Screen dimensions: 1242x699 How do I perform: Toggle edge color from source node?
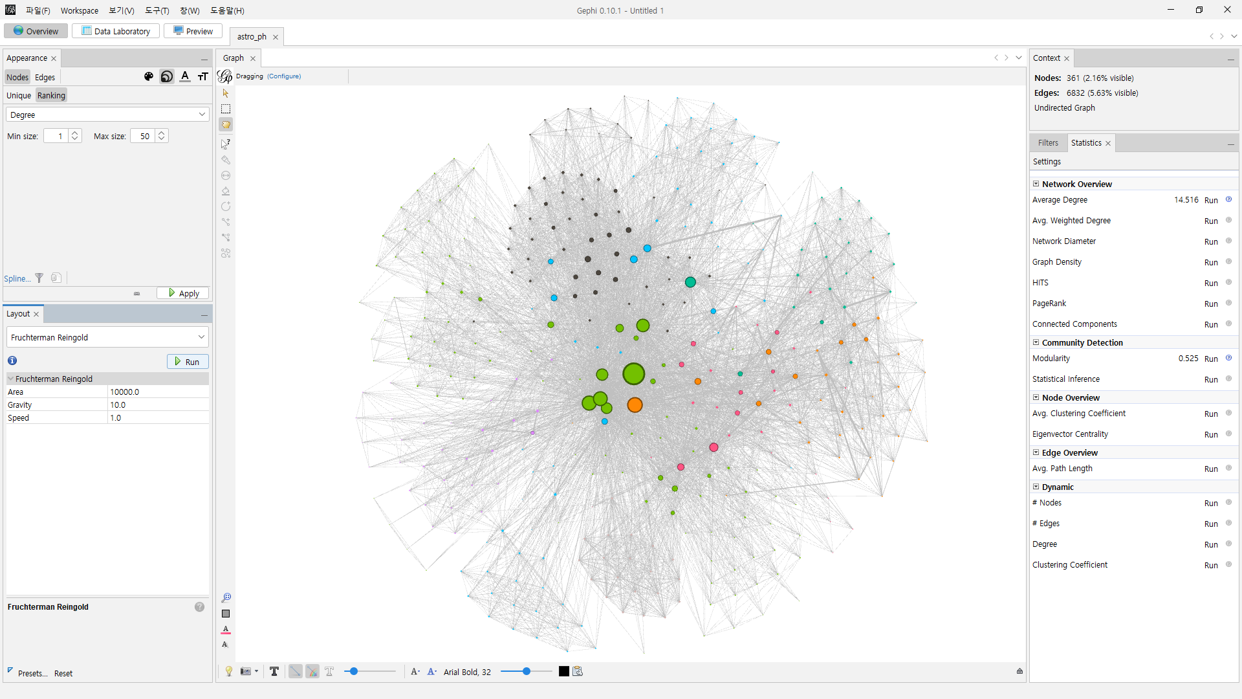pos(312,672)
